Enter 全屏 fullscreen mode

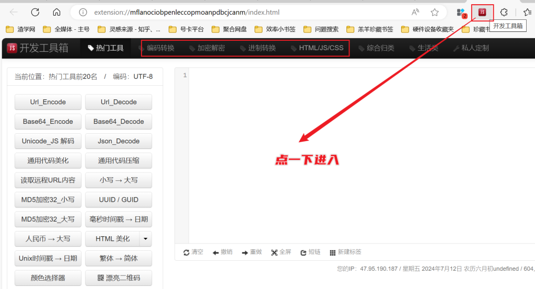coord(281,252)
